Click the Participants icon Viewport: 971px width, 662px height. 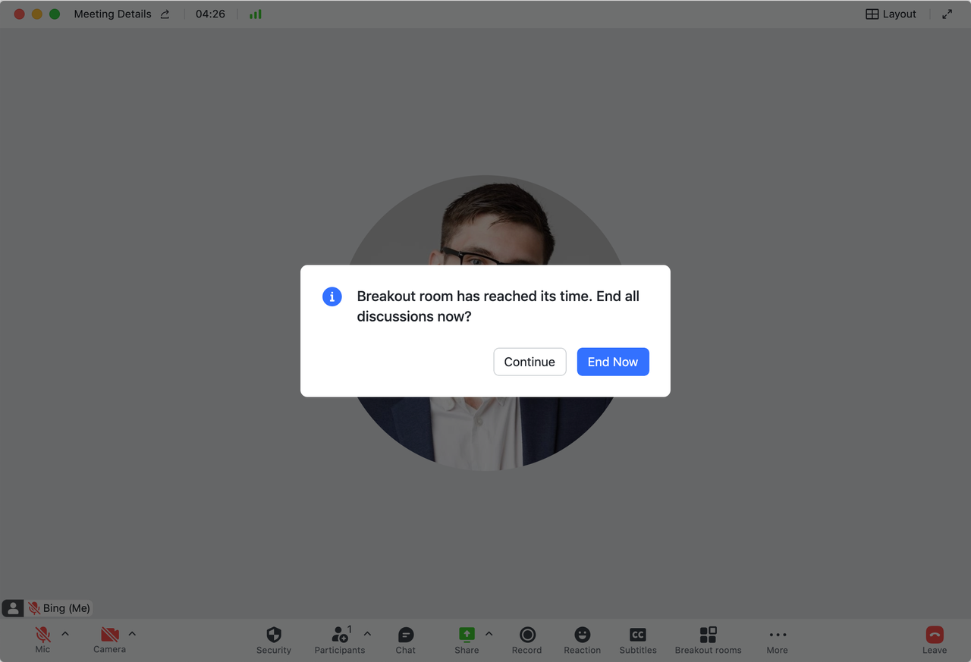click(x=340, y=635)
